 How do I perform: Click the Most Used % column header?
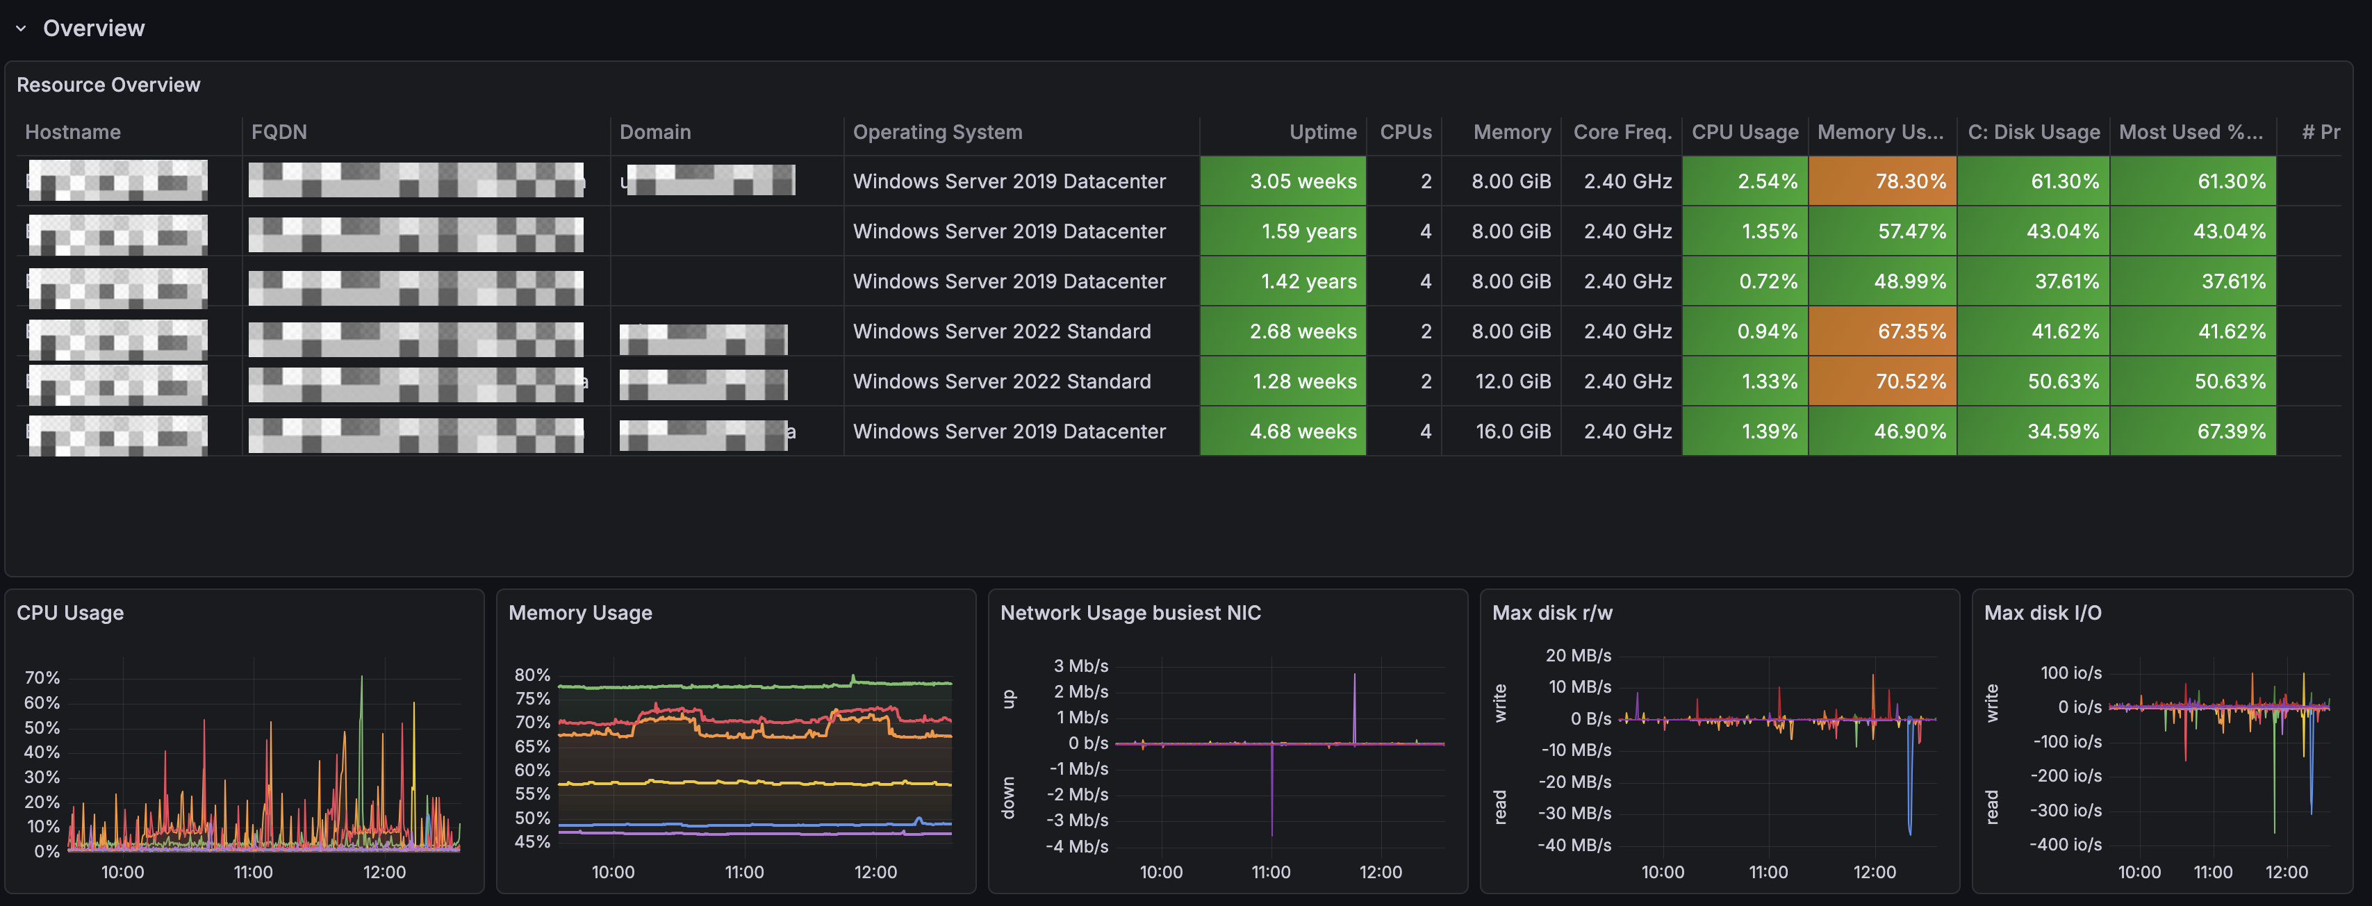click(2191, 132)
